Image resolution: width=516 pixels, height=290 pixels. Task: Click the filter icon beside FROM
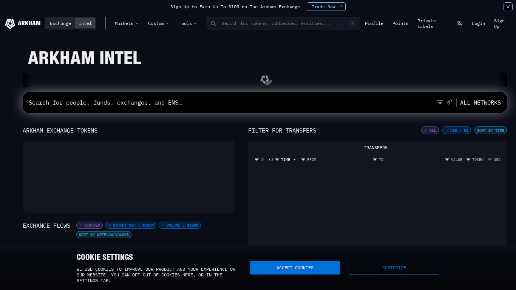303,160
